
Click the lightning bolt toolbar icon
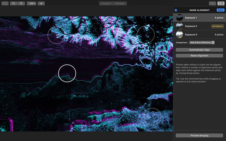pos(41,3)
